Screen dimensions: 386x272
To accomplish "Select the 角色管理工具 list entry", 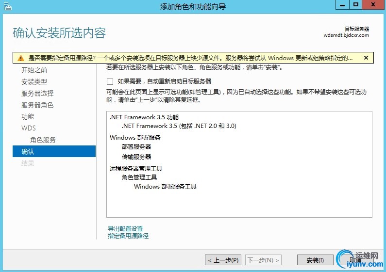I will (x=139, y=177).
